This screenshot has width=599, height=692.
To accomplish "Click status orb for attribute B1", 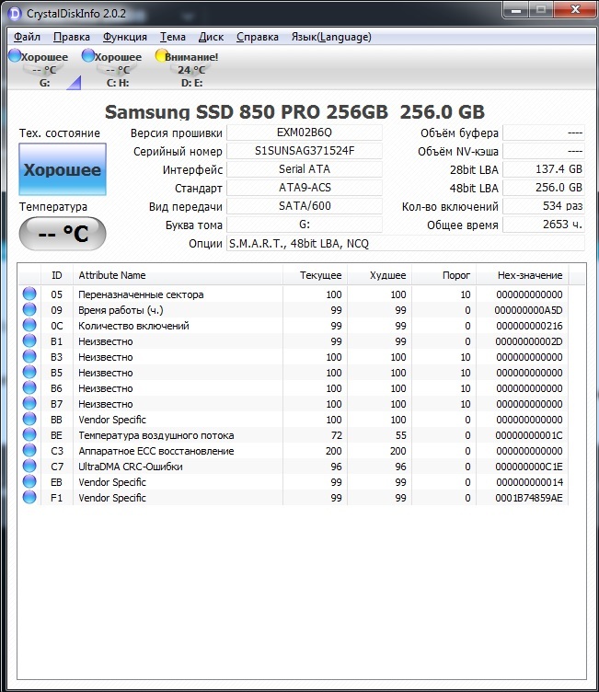I will pyautogui.click(x=29, y=341).
